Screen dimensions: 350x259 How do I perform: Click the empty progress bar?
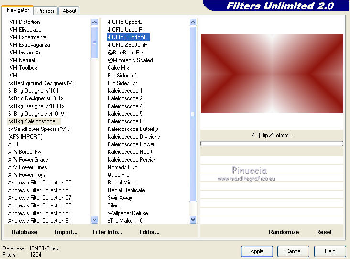click(x=272, y=144)
